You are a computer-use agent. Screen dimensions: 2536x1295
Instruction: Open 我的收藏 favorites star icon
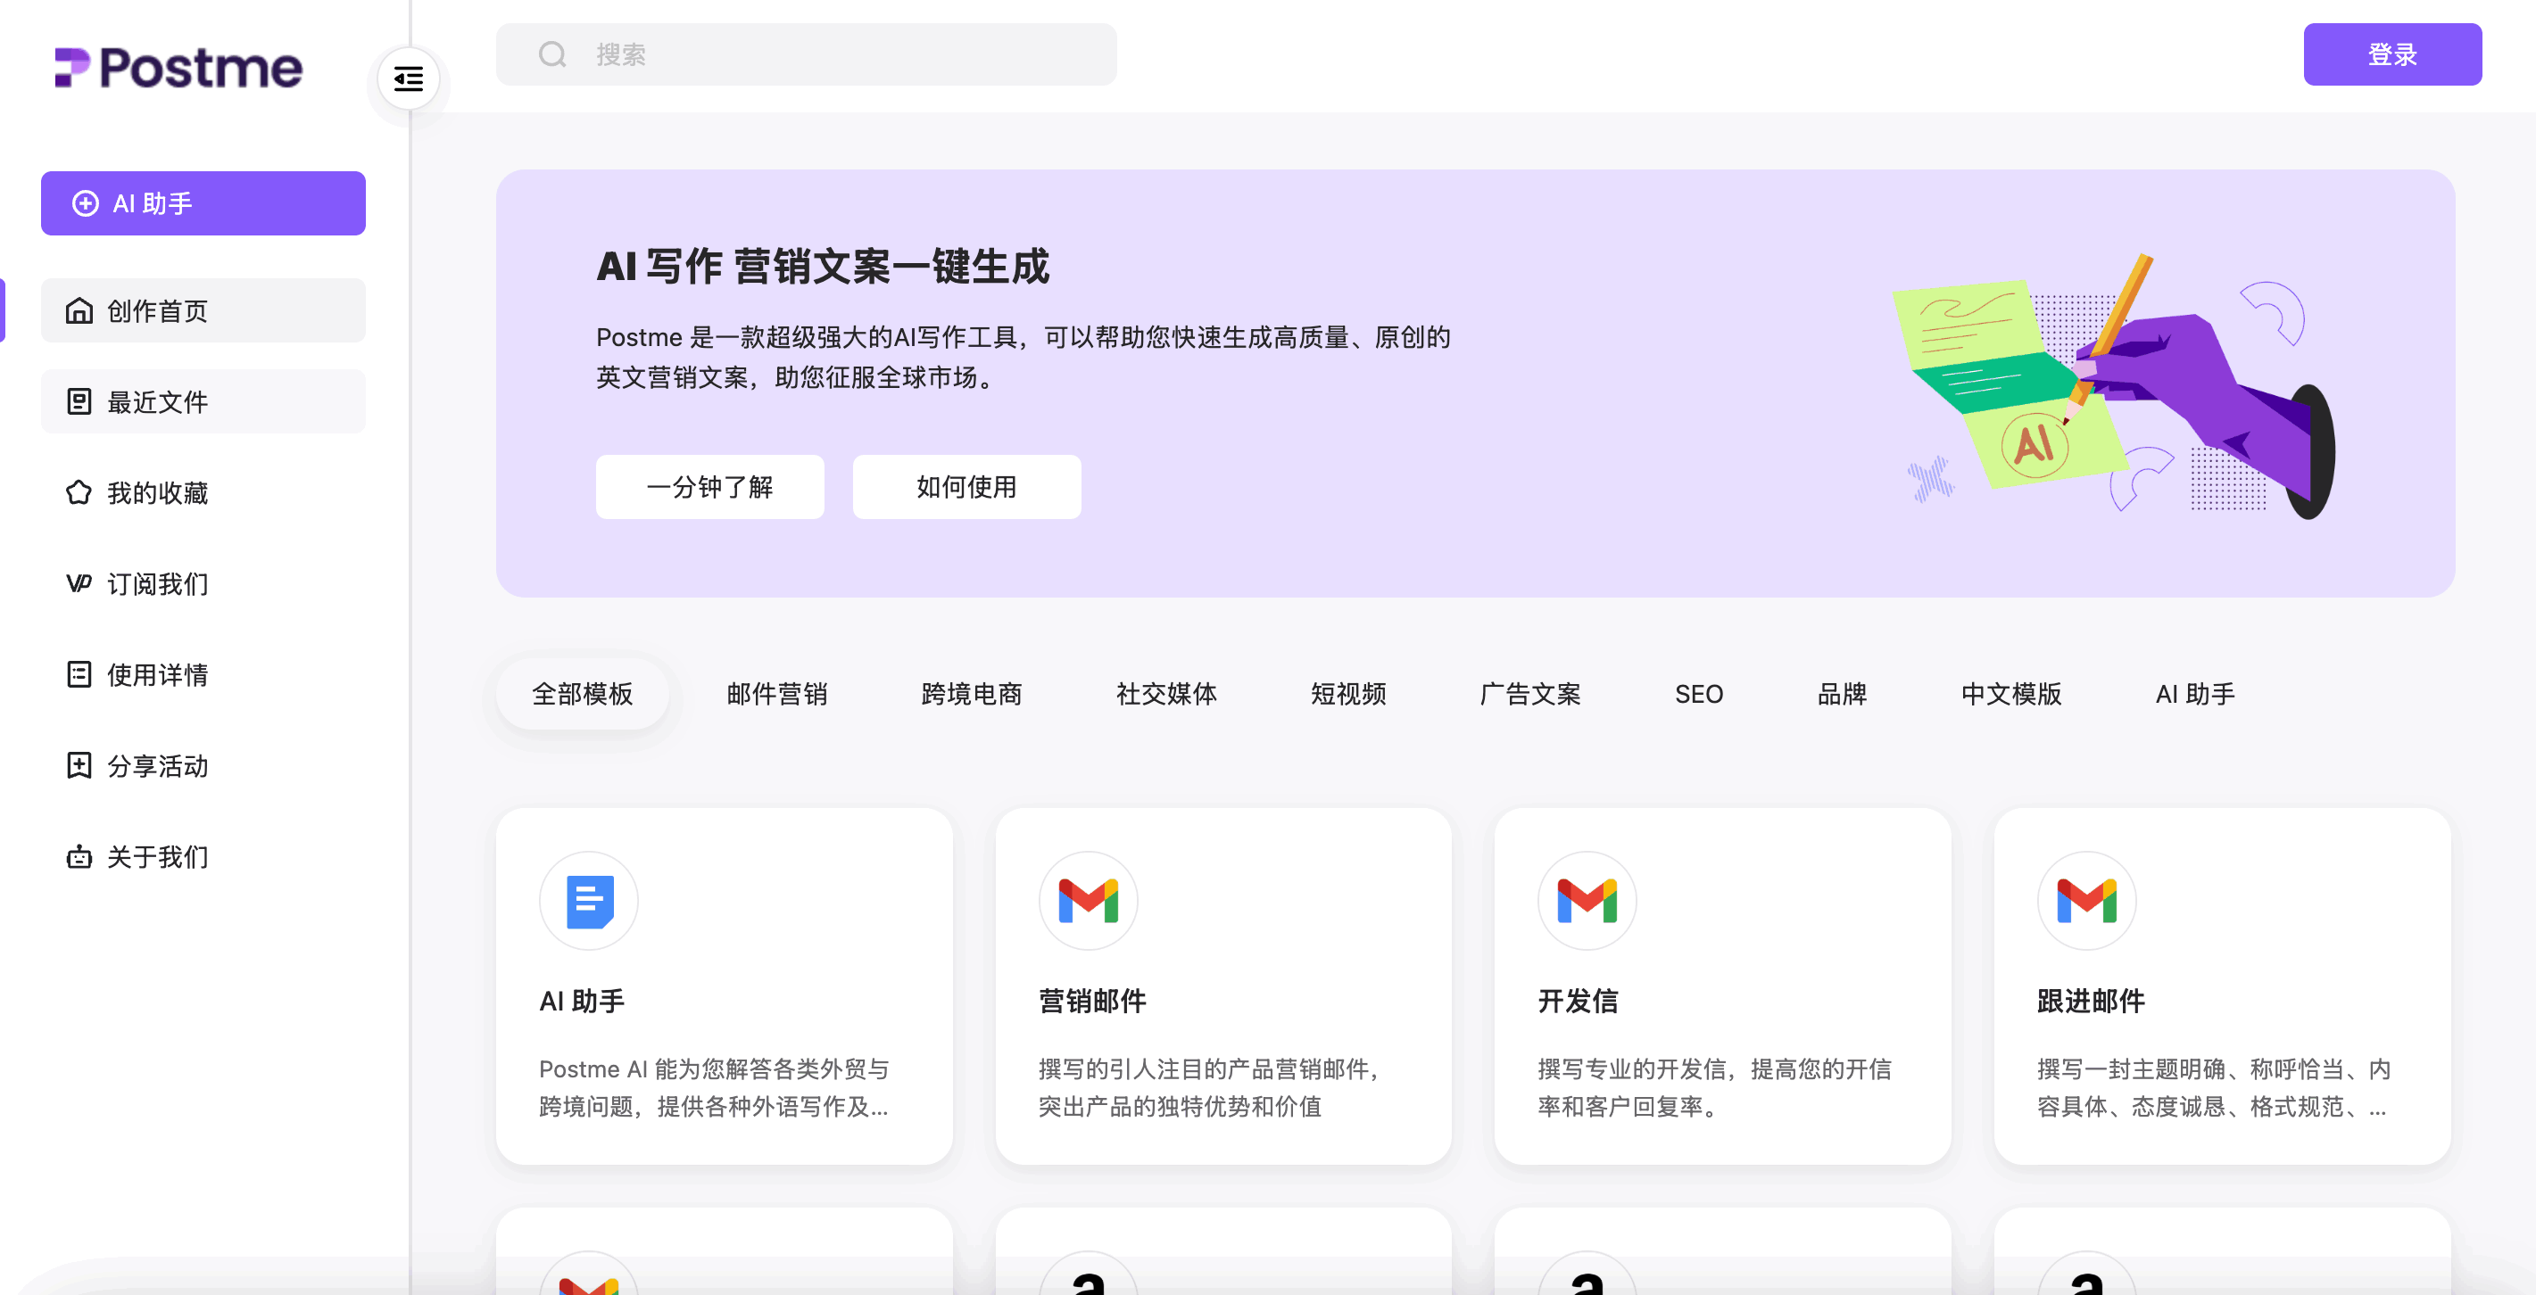tap(79, 493)
